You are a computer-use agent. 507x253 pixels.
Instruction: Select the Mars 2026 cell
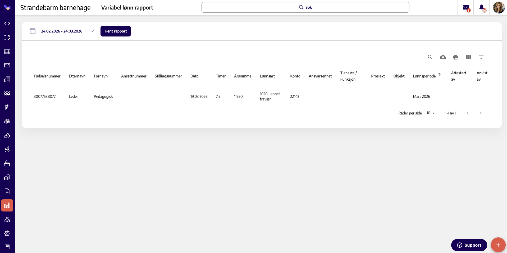coord(422,96)
